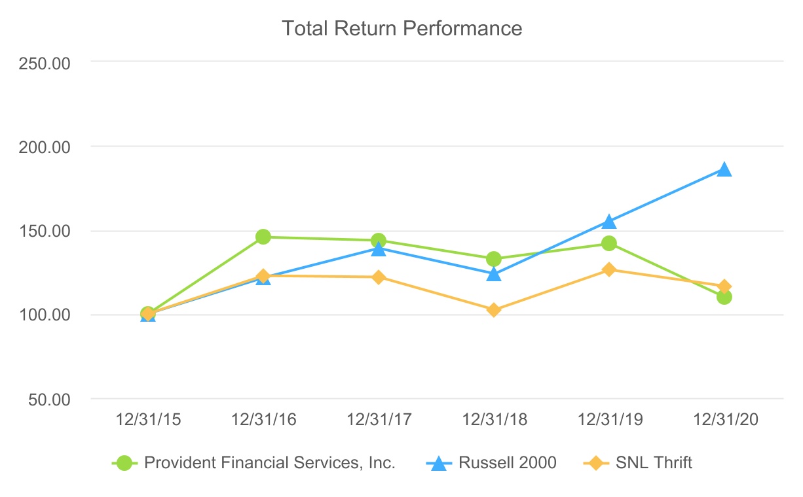Click SNL Thrift orange diamond legend icon
This screenshot has height=497, width=803.
(596, 463)
